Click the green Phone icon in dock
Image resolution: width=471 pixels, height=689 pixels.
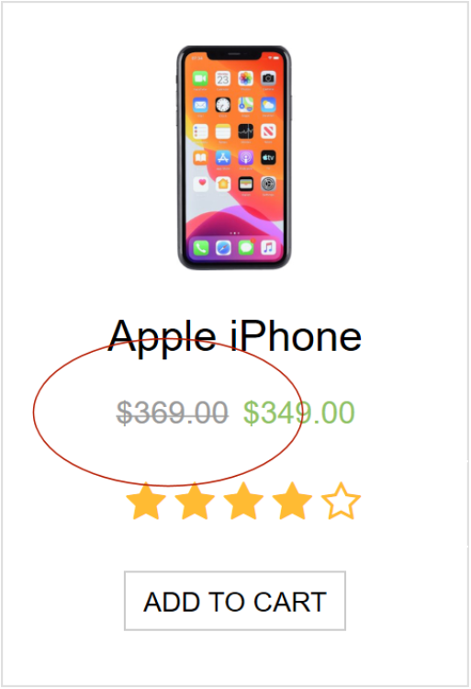coord(200,248)
